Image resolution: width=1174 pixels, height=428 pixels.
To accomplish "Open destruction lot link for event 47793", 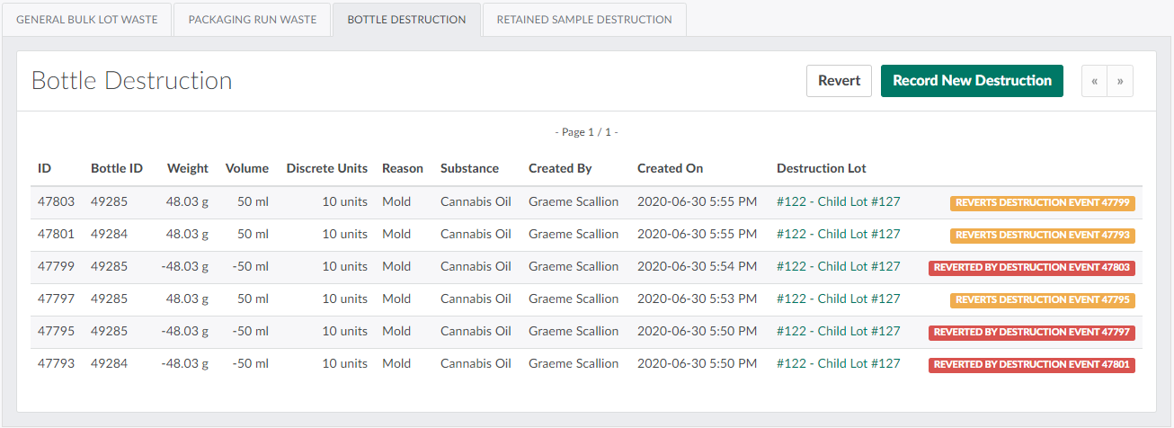I will click(838, 364).
